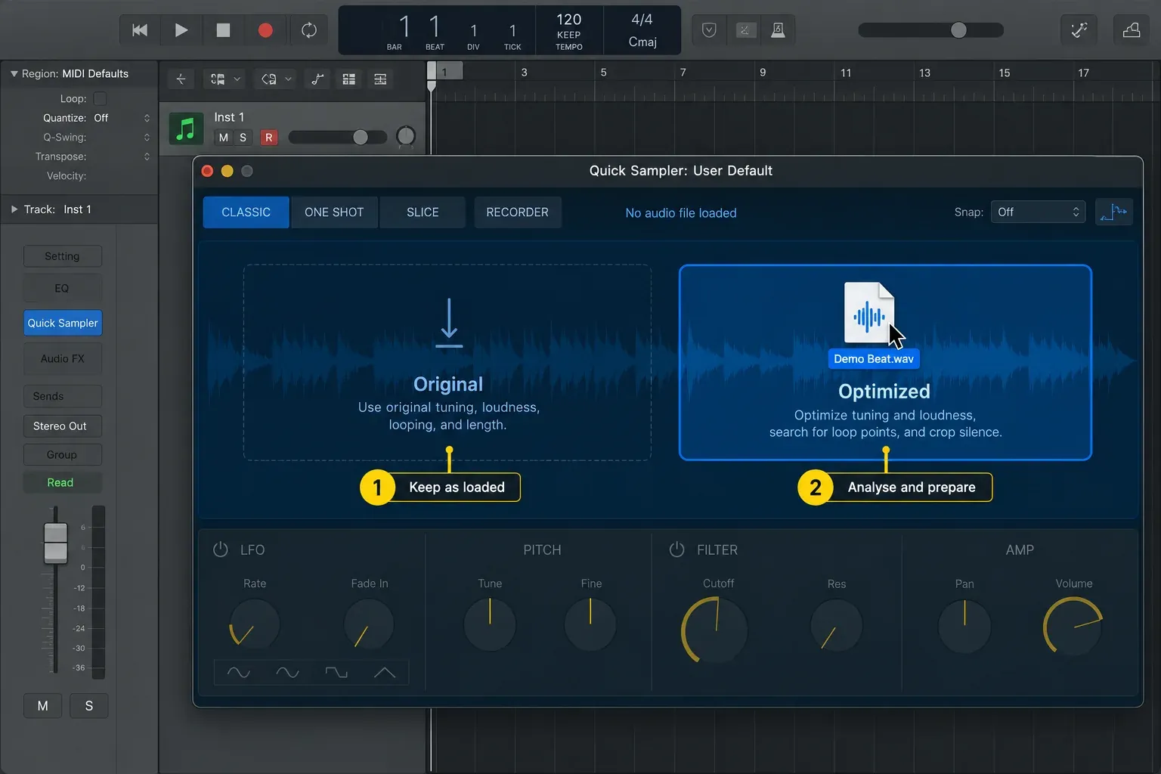
Task: Select the square LFO waveform
Action: coord(336,672)
